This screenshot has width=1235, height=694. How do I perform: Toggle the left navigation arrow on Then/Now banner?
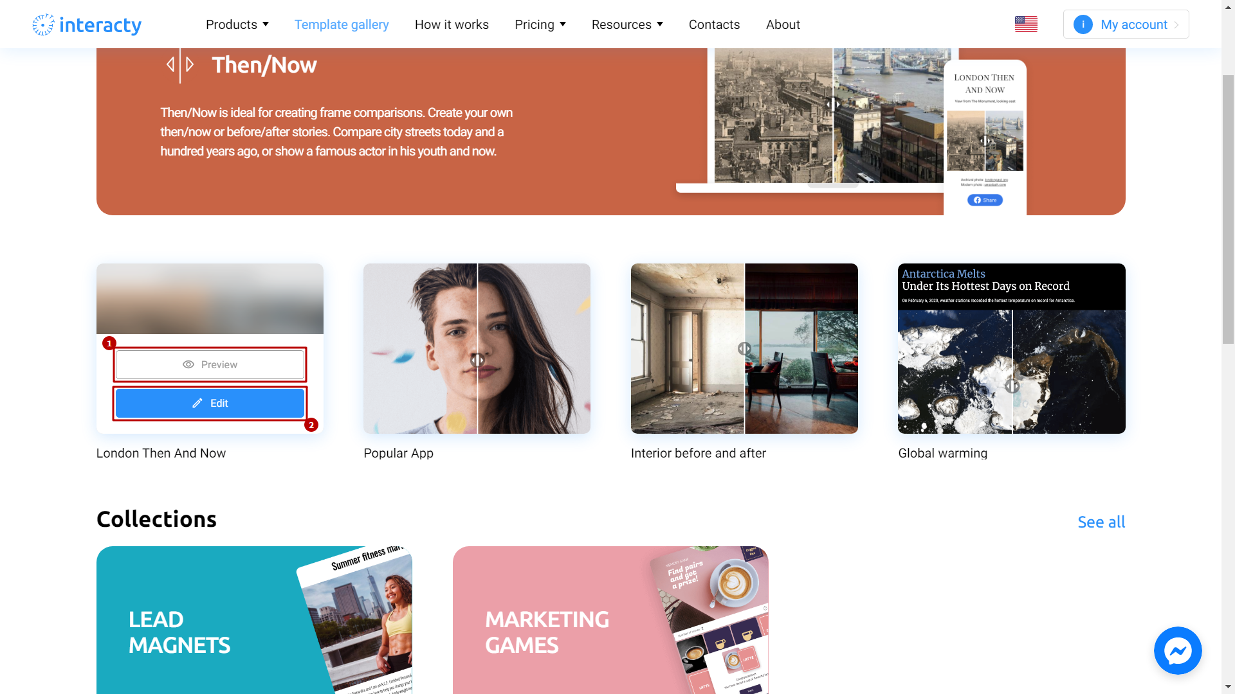coord(171,64)
